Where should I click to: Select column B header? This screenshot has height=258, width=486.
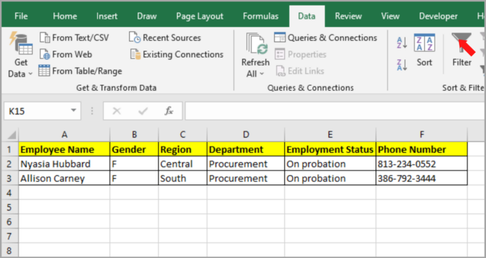click(x=134, y=135)
